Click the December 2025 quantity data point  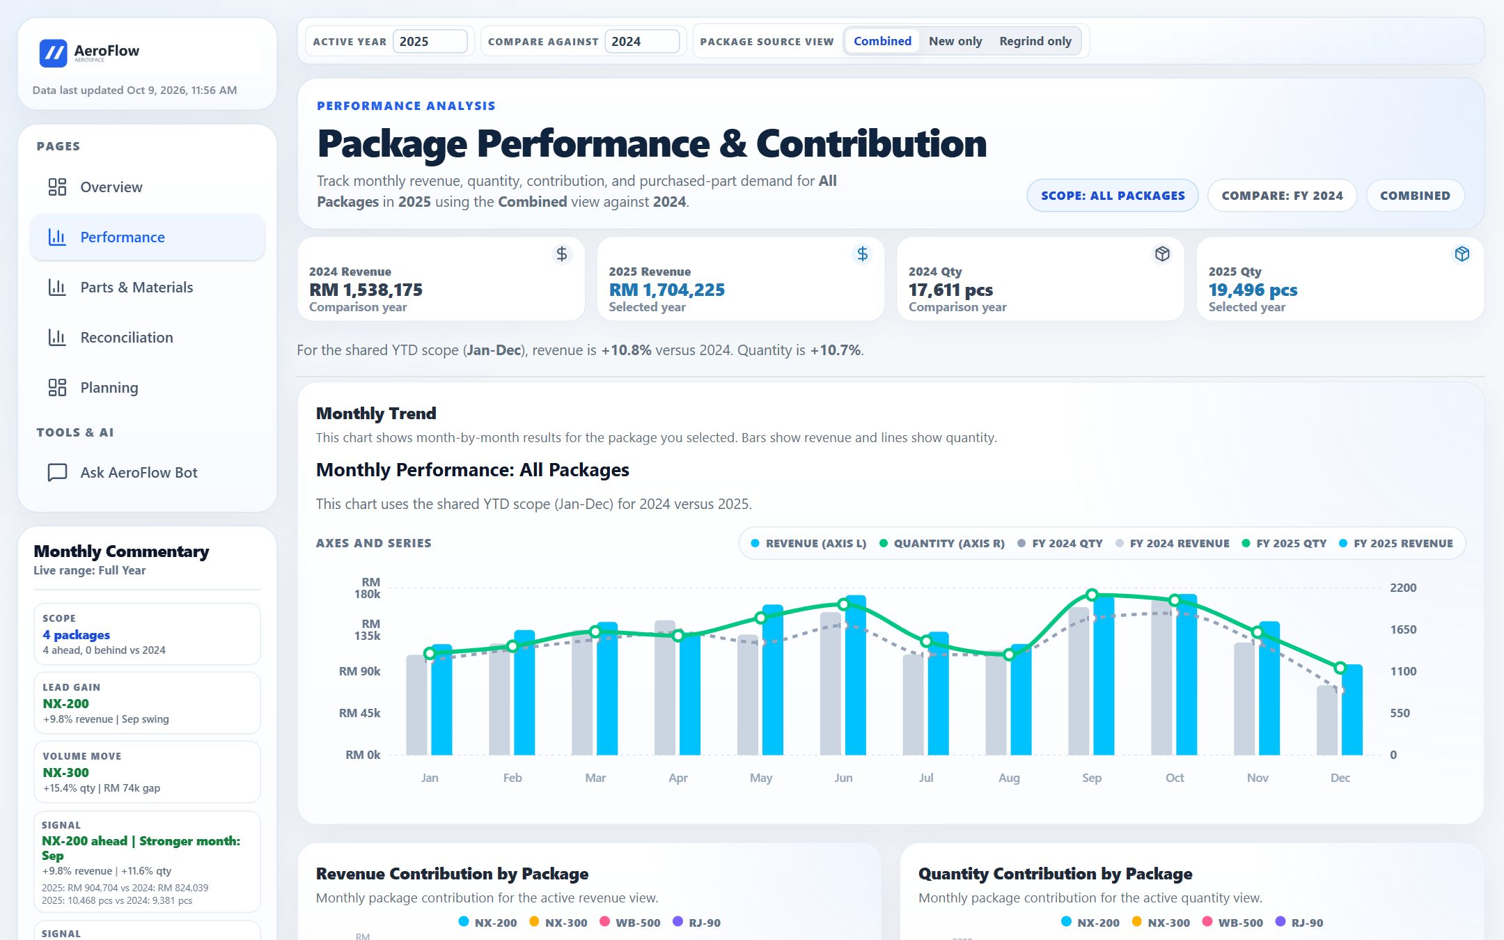click(x=1340, y=668)
